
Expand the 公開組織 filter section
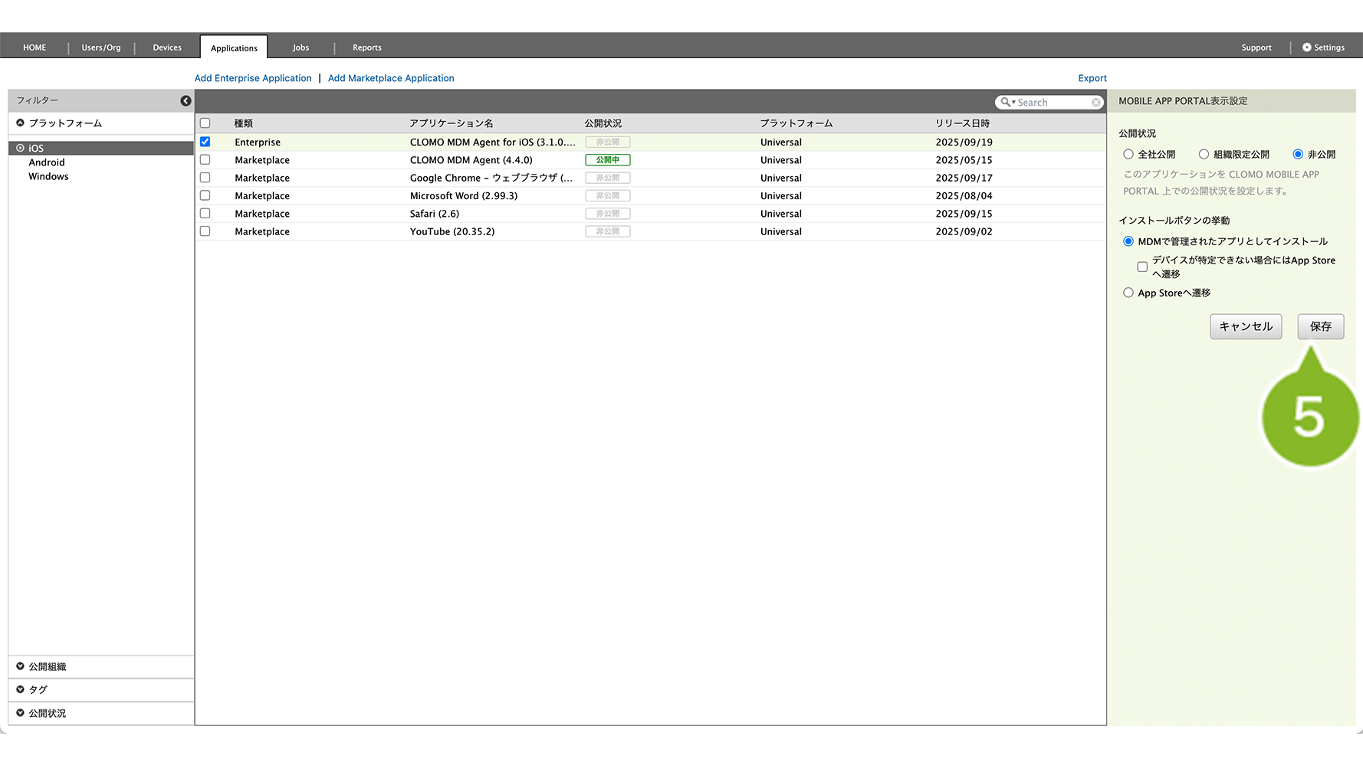[x=21, y=666]
